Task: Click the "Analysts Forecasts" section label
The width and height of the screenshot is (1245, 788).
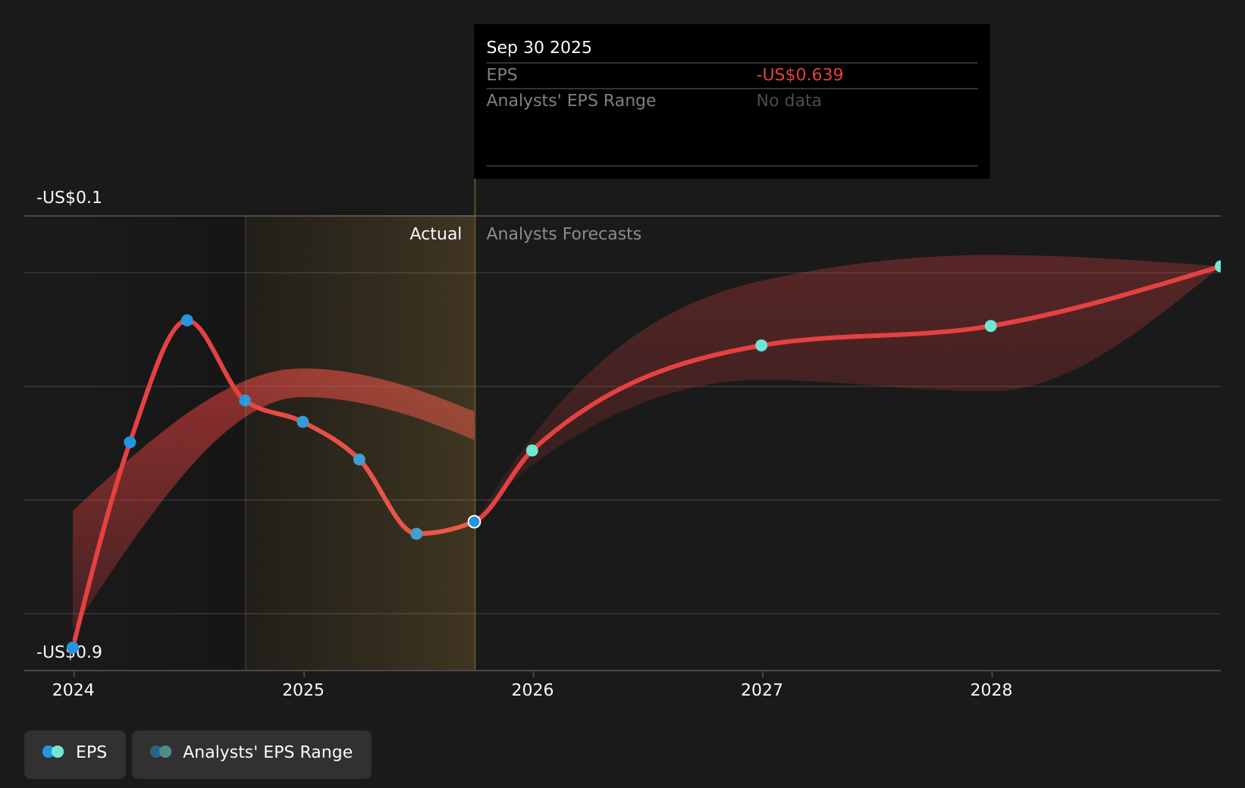Action: [563, 234]
